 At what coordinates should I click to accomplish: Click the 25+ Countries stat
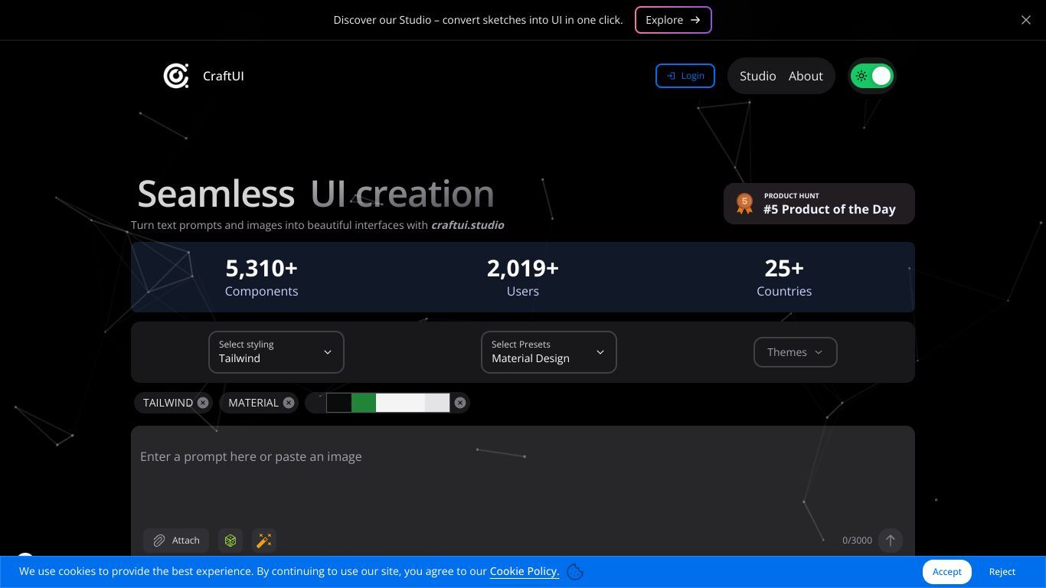pos(784,277)
